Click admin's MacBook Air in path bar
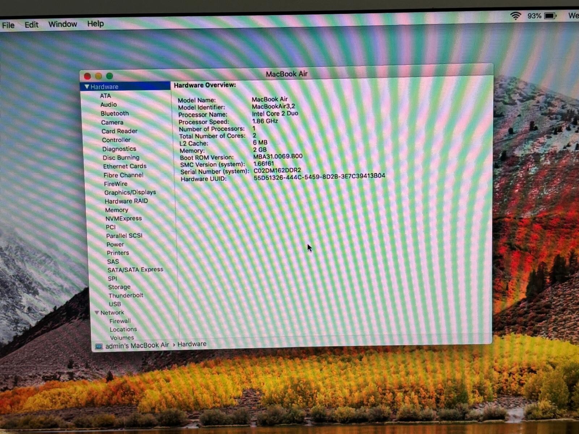 (x=137, y=345)
